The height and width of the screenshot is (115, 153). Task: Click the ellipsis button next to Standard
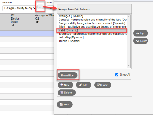pyautogui.click(x=40, y=7)
